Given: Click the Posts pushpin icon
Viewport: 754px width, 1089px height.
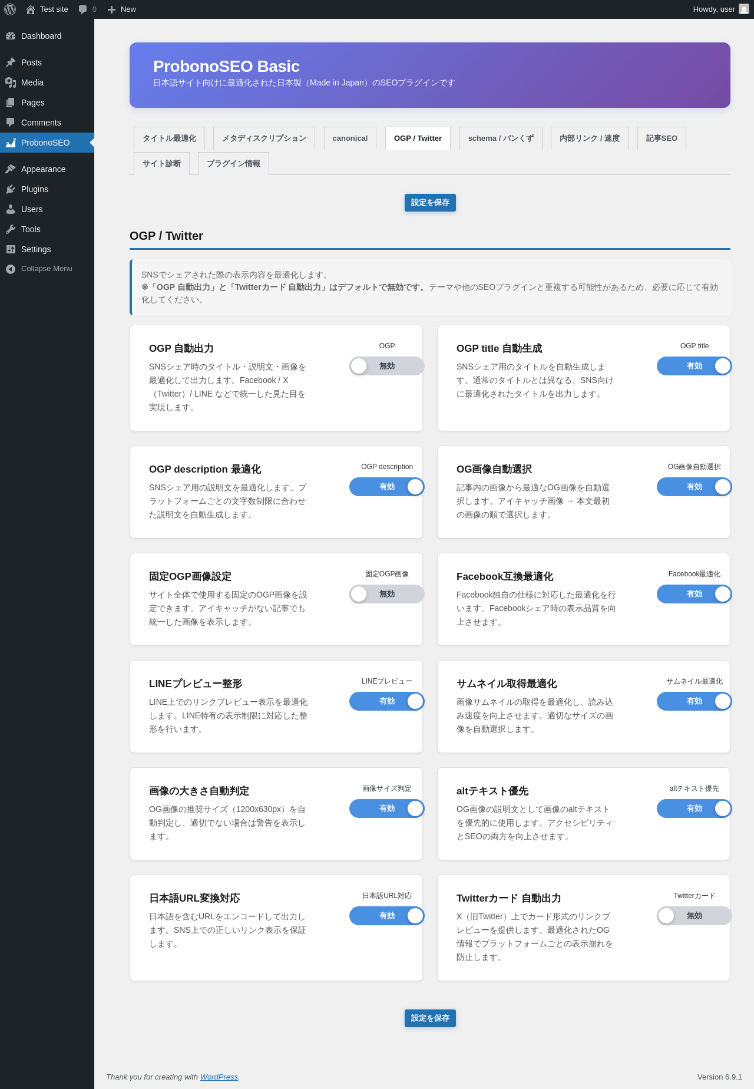Looking at the screenshot, I should [11, 62].
